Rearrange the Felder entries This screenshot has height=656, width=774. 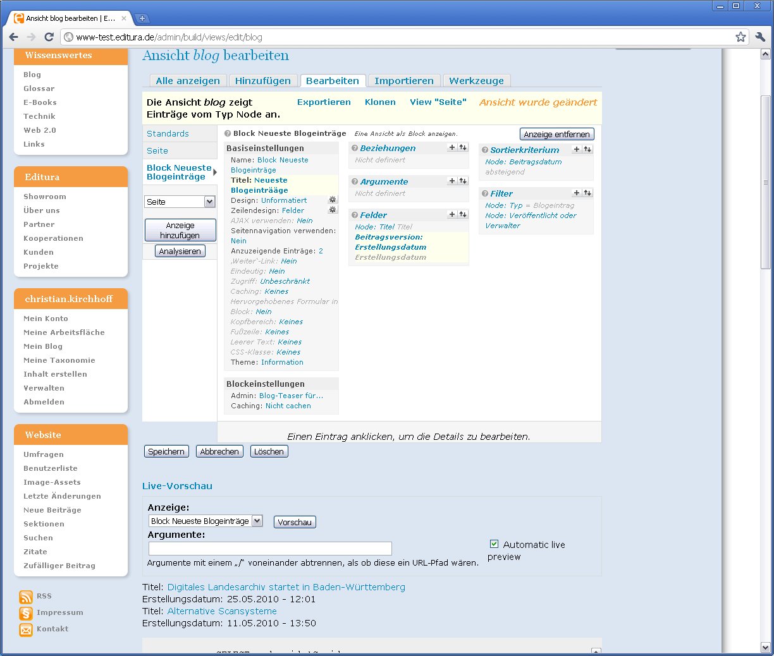pyautogui.click(x=463, y=215)
